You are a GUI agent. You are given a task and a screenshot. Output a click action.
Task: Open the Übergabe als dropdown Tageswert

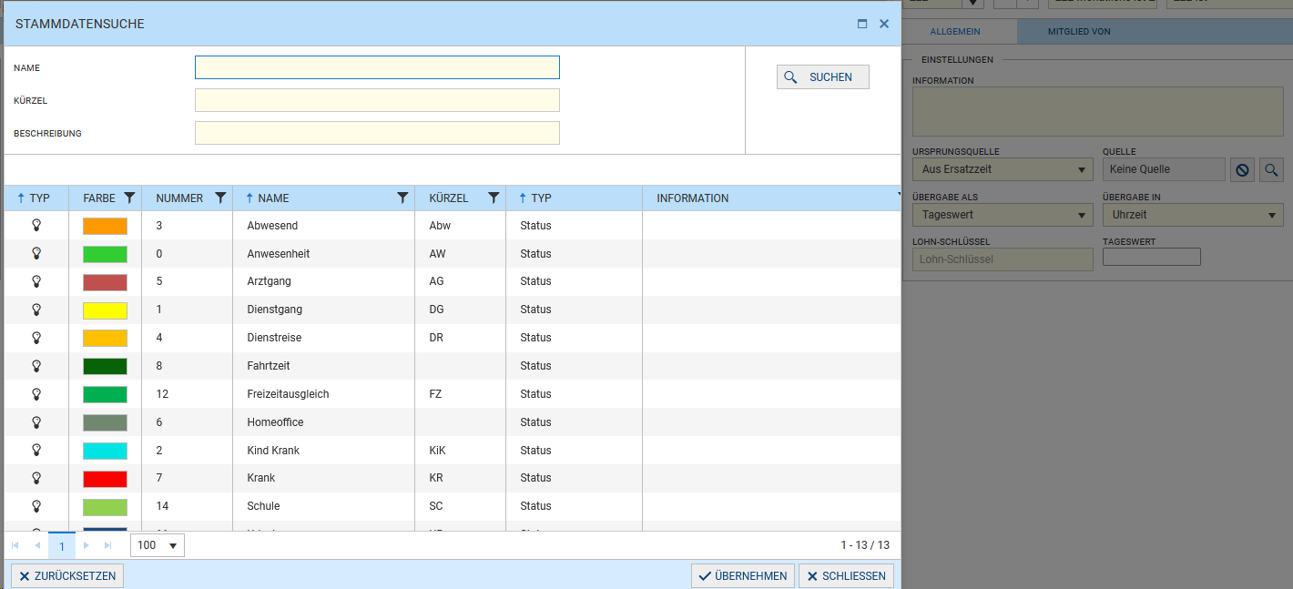click(x=1003, y=215)
